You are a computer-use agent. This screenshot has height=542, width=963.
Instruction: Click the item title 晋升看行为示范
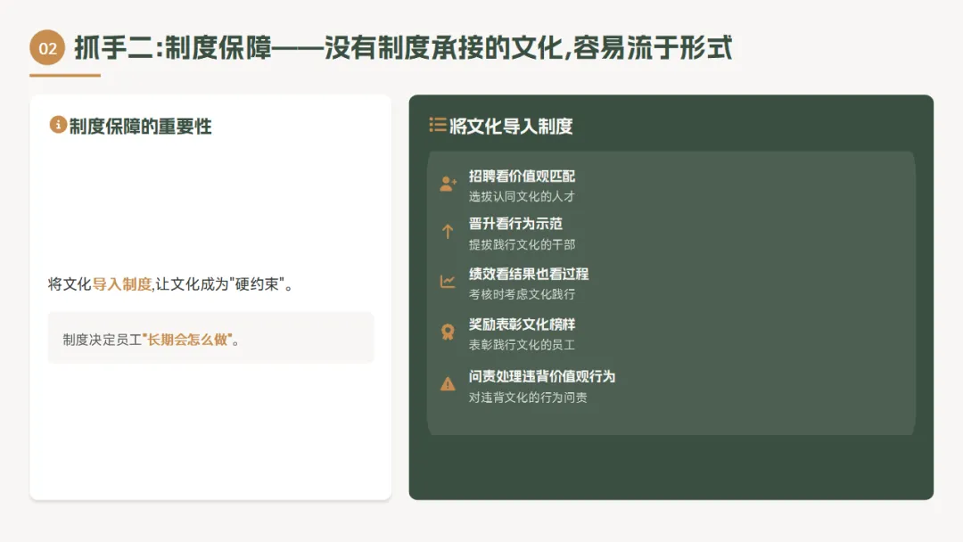516,224
